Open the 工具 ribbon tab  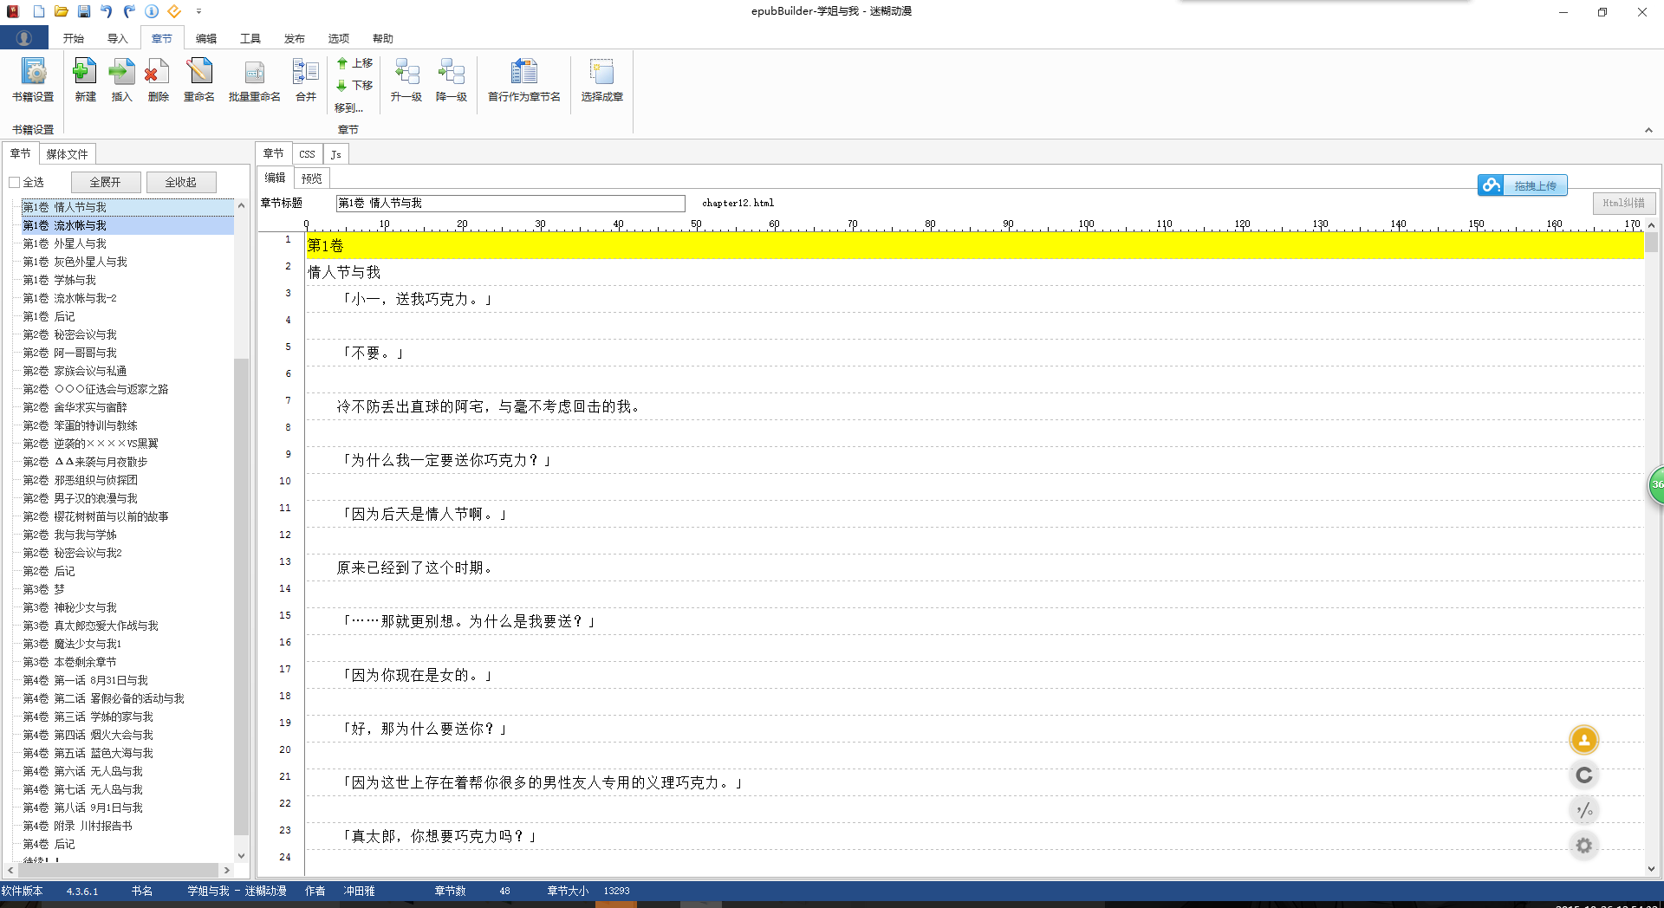pos(250,38)
